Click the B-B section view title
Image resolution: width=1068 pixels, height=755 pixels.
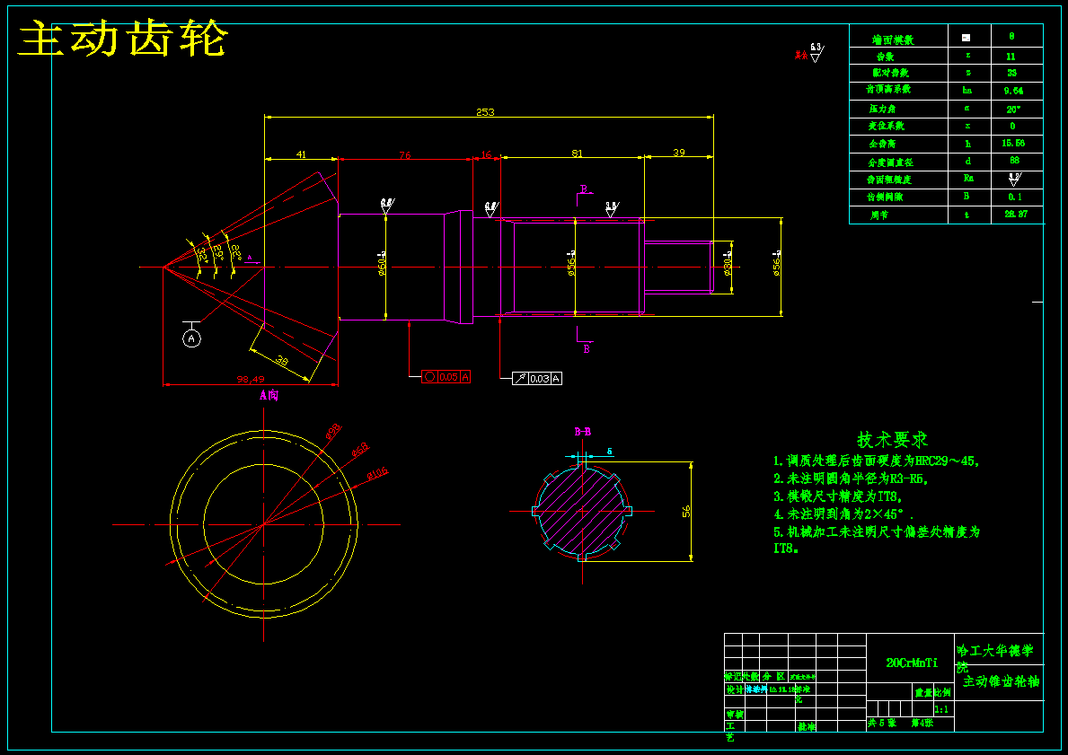582,432
